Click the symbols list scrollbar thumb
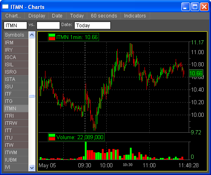The image size is (211, 175). click(x=32, y=96)
